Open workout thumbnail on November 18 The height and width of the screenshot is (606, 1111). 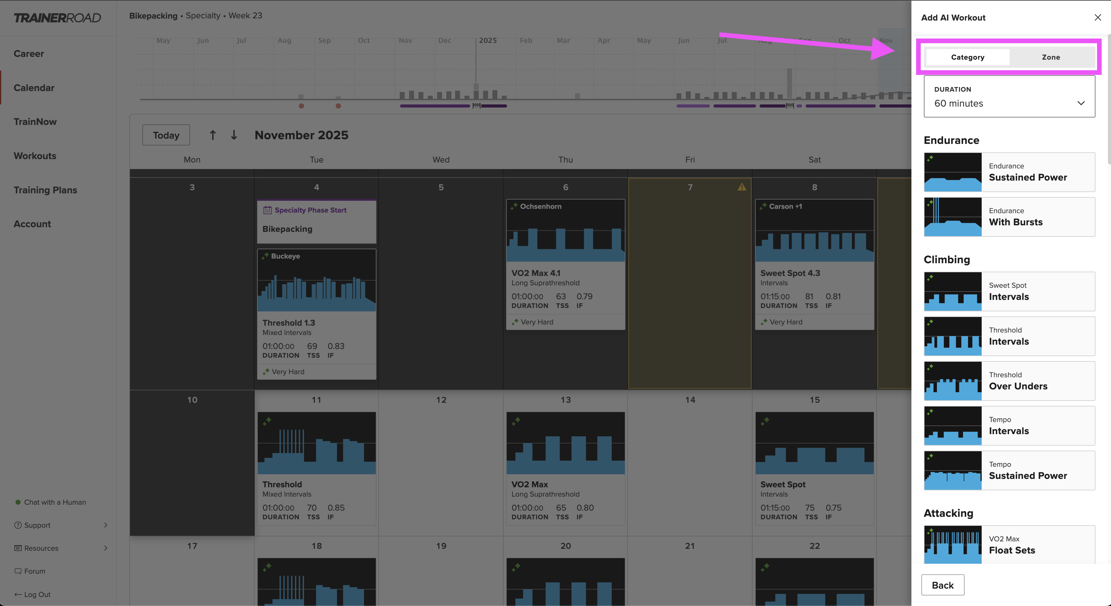(316, 582)
